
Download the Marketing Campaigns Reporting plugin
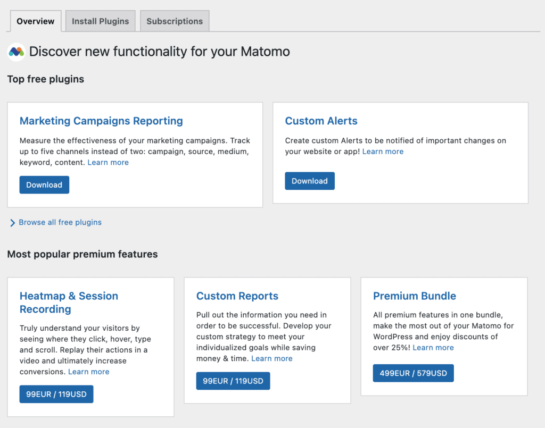(44, 184)
